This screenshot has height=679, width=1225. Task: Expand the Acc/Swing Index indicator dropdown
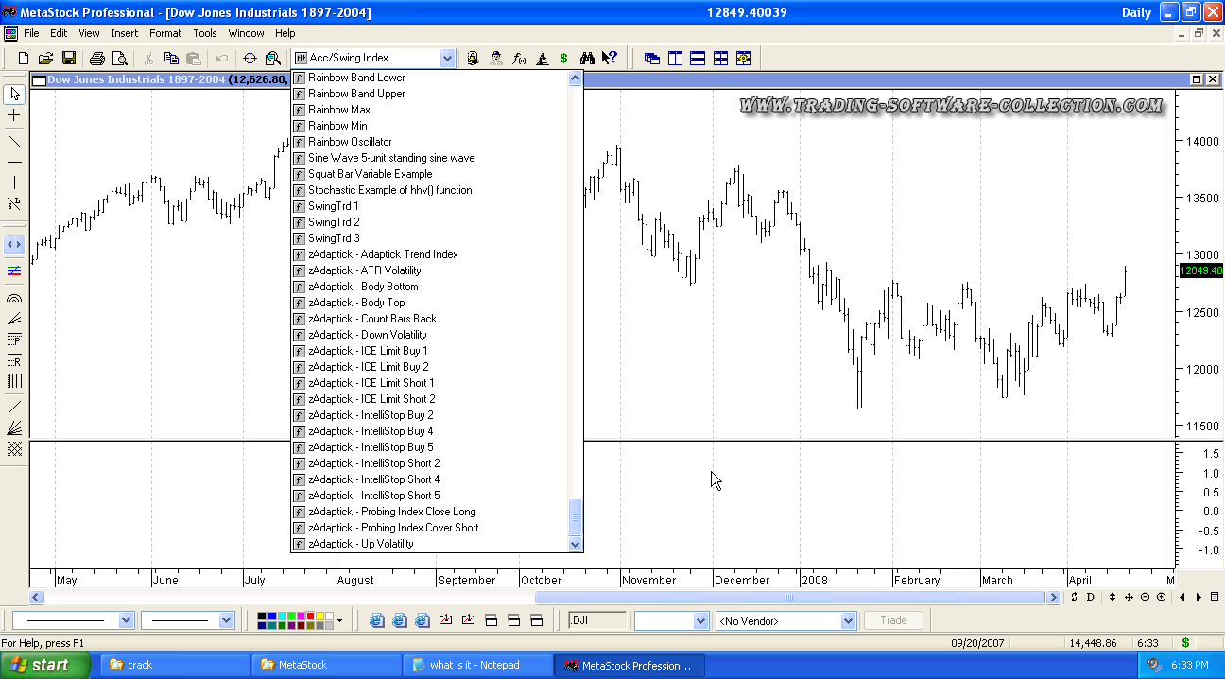pyautogui.click(x=447, y=59)
